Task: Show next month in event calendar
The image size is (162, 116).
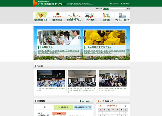Action: coord(126,106)
